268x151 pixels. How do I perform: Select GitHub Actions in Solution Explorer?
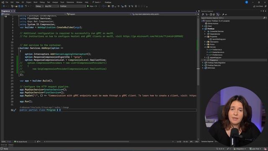[x=213, y=23]
